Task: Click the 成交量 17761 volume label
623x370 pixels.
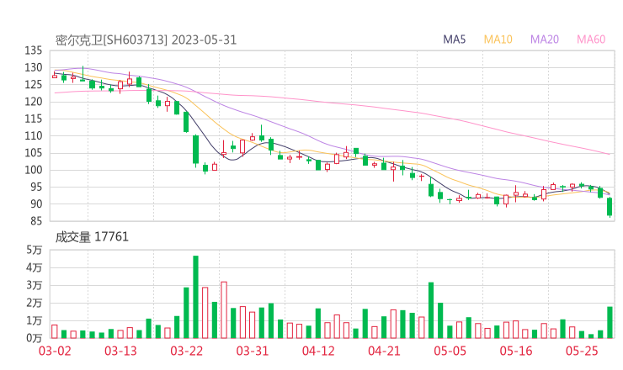Action: pyautogui.click(x=92, y=237)
